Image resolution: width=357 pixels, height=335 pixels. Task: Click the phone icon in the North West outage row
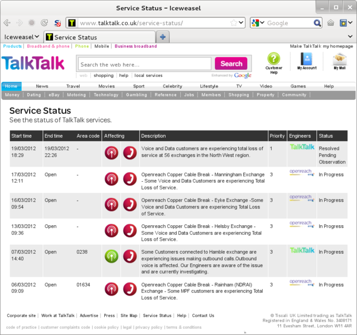click(129, 153)
